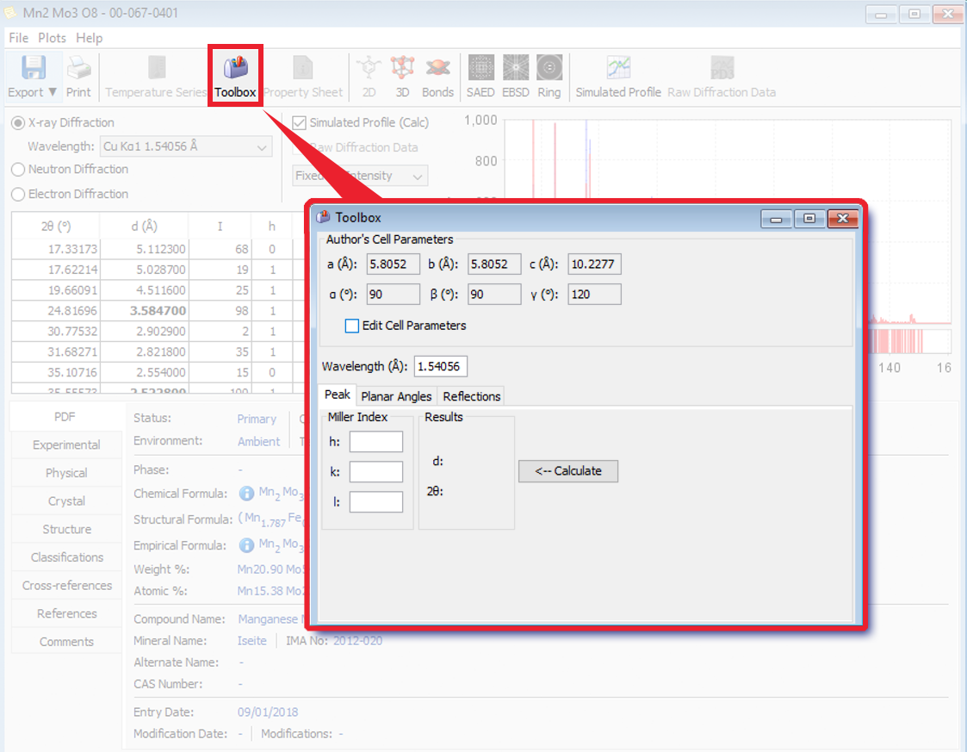The height and width of the screenshot is (752, 967).
Task: Open Temperature Series from toolbar
Action: (x=156, y=77)
